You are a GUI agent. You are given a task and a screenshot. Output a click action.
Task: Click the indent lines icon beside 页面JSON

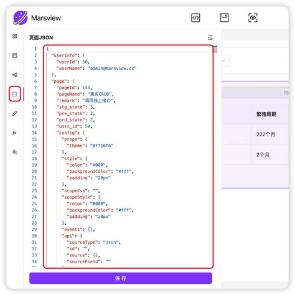coord(210,37)
